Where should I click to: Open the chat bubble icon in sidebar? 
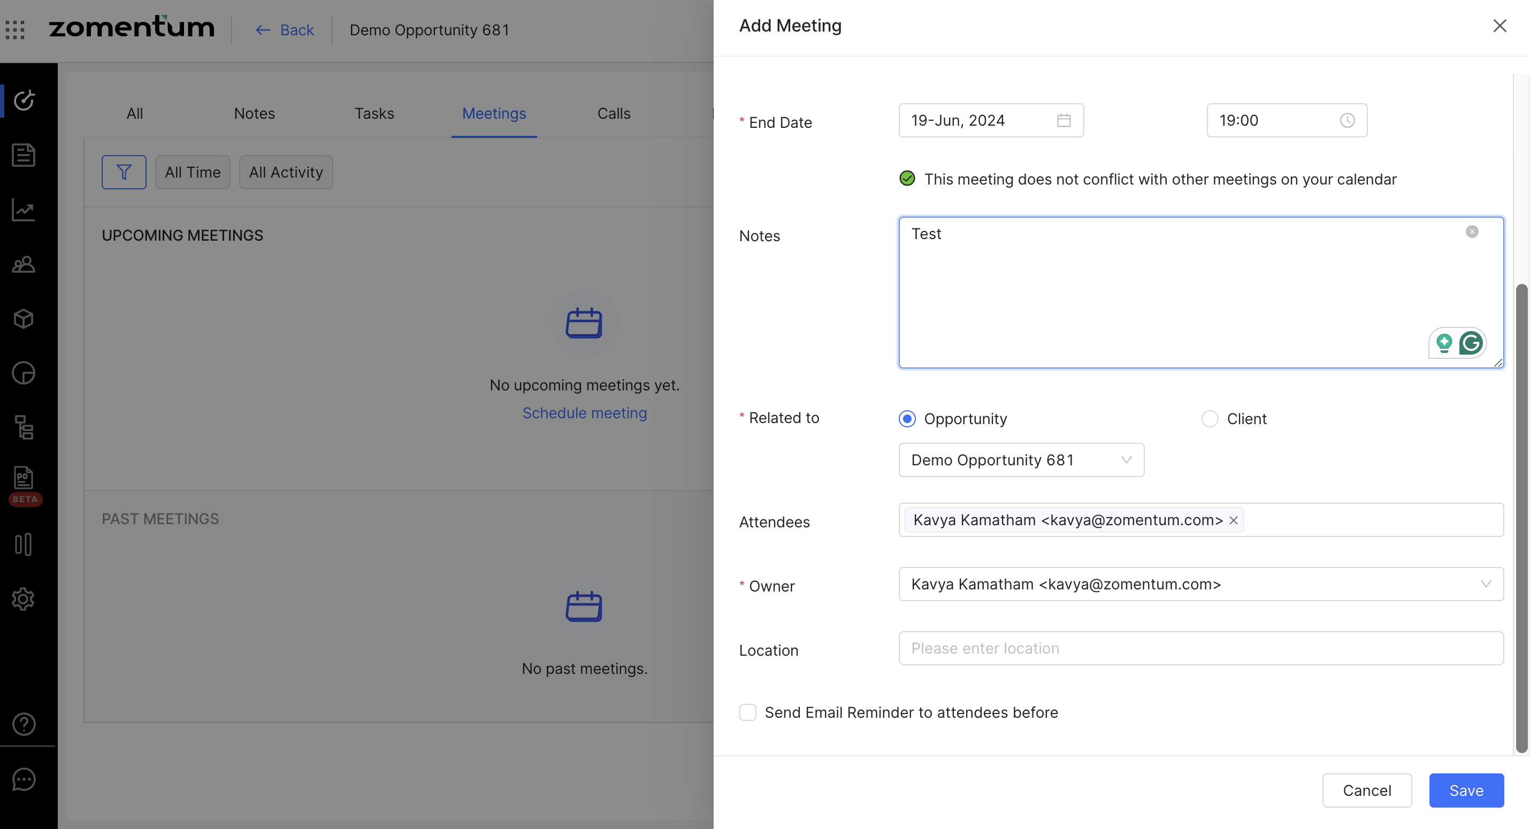pyautogui.click(x=24, y=779)
